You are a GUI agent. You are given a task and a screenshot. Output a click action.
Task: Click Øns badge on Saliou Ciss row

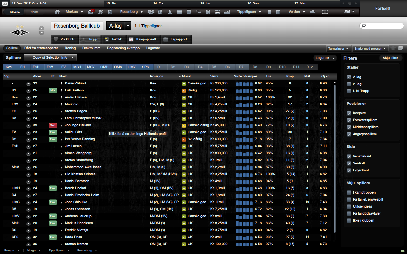coord(52,132)
